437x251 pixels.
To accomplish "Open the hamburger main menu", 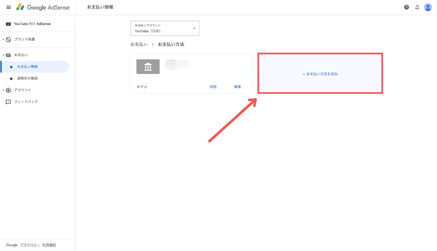I will point(8,7).
